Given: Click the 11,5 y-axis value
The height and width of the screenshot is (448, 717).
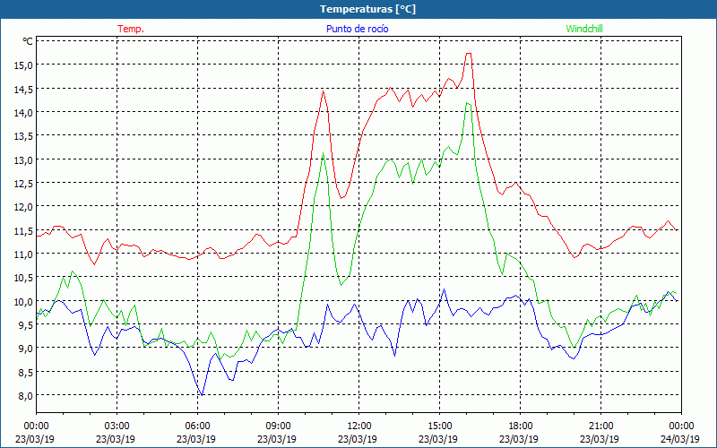Looking at the screenshot, I should point(23,230).
